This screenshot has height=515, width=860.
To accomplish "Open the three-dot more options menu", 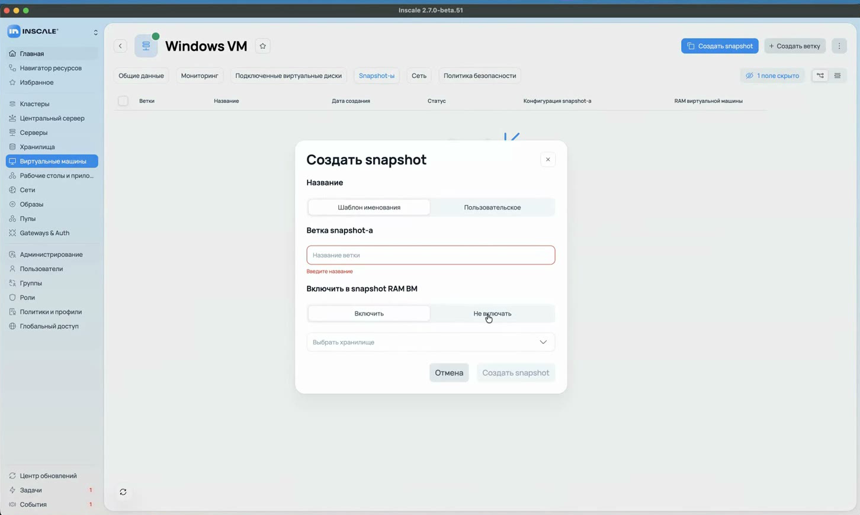I will (839, 46).
